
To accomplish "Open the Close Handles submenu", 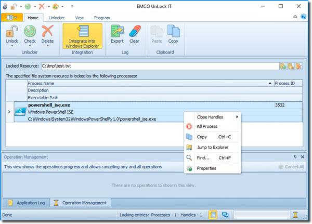I will click(213, 117).
